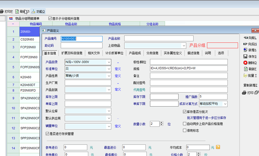Click the Function (功能O) toolbar icon
259x156 pixels.
point(33,11)
